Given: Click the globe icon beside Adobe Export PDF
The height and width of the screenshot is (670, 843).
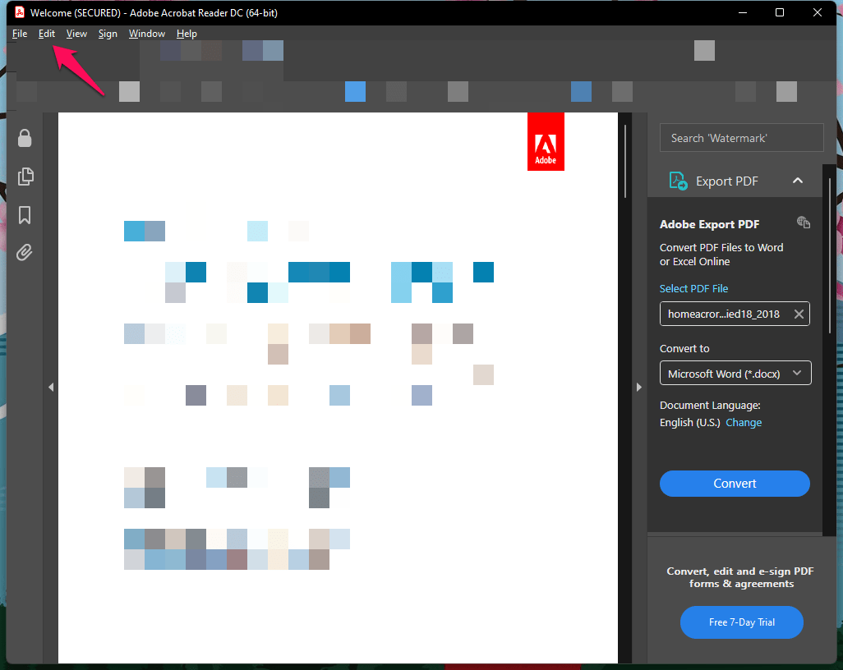Looking at the screenshot, I should click(804, 223).
